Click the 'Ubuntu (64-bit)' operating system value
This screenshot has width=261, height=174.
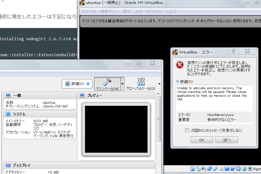point(55,106)
